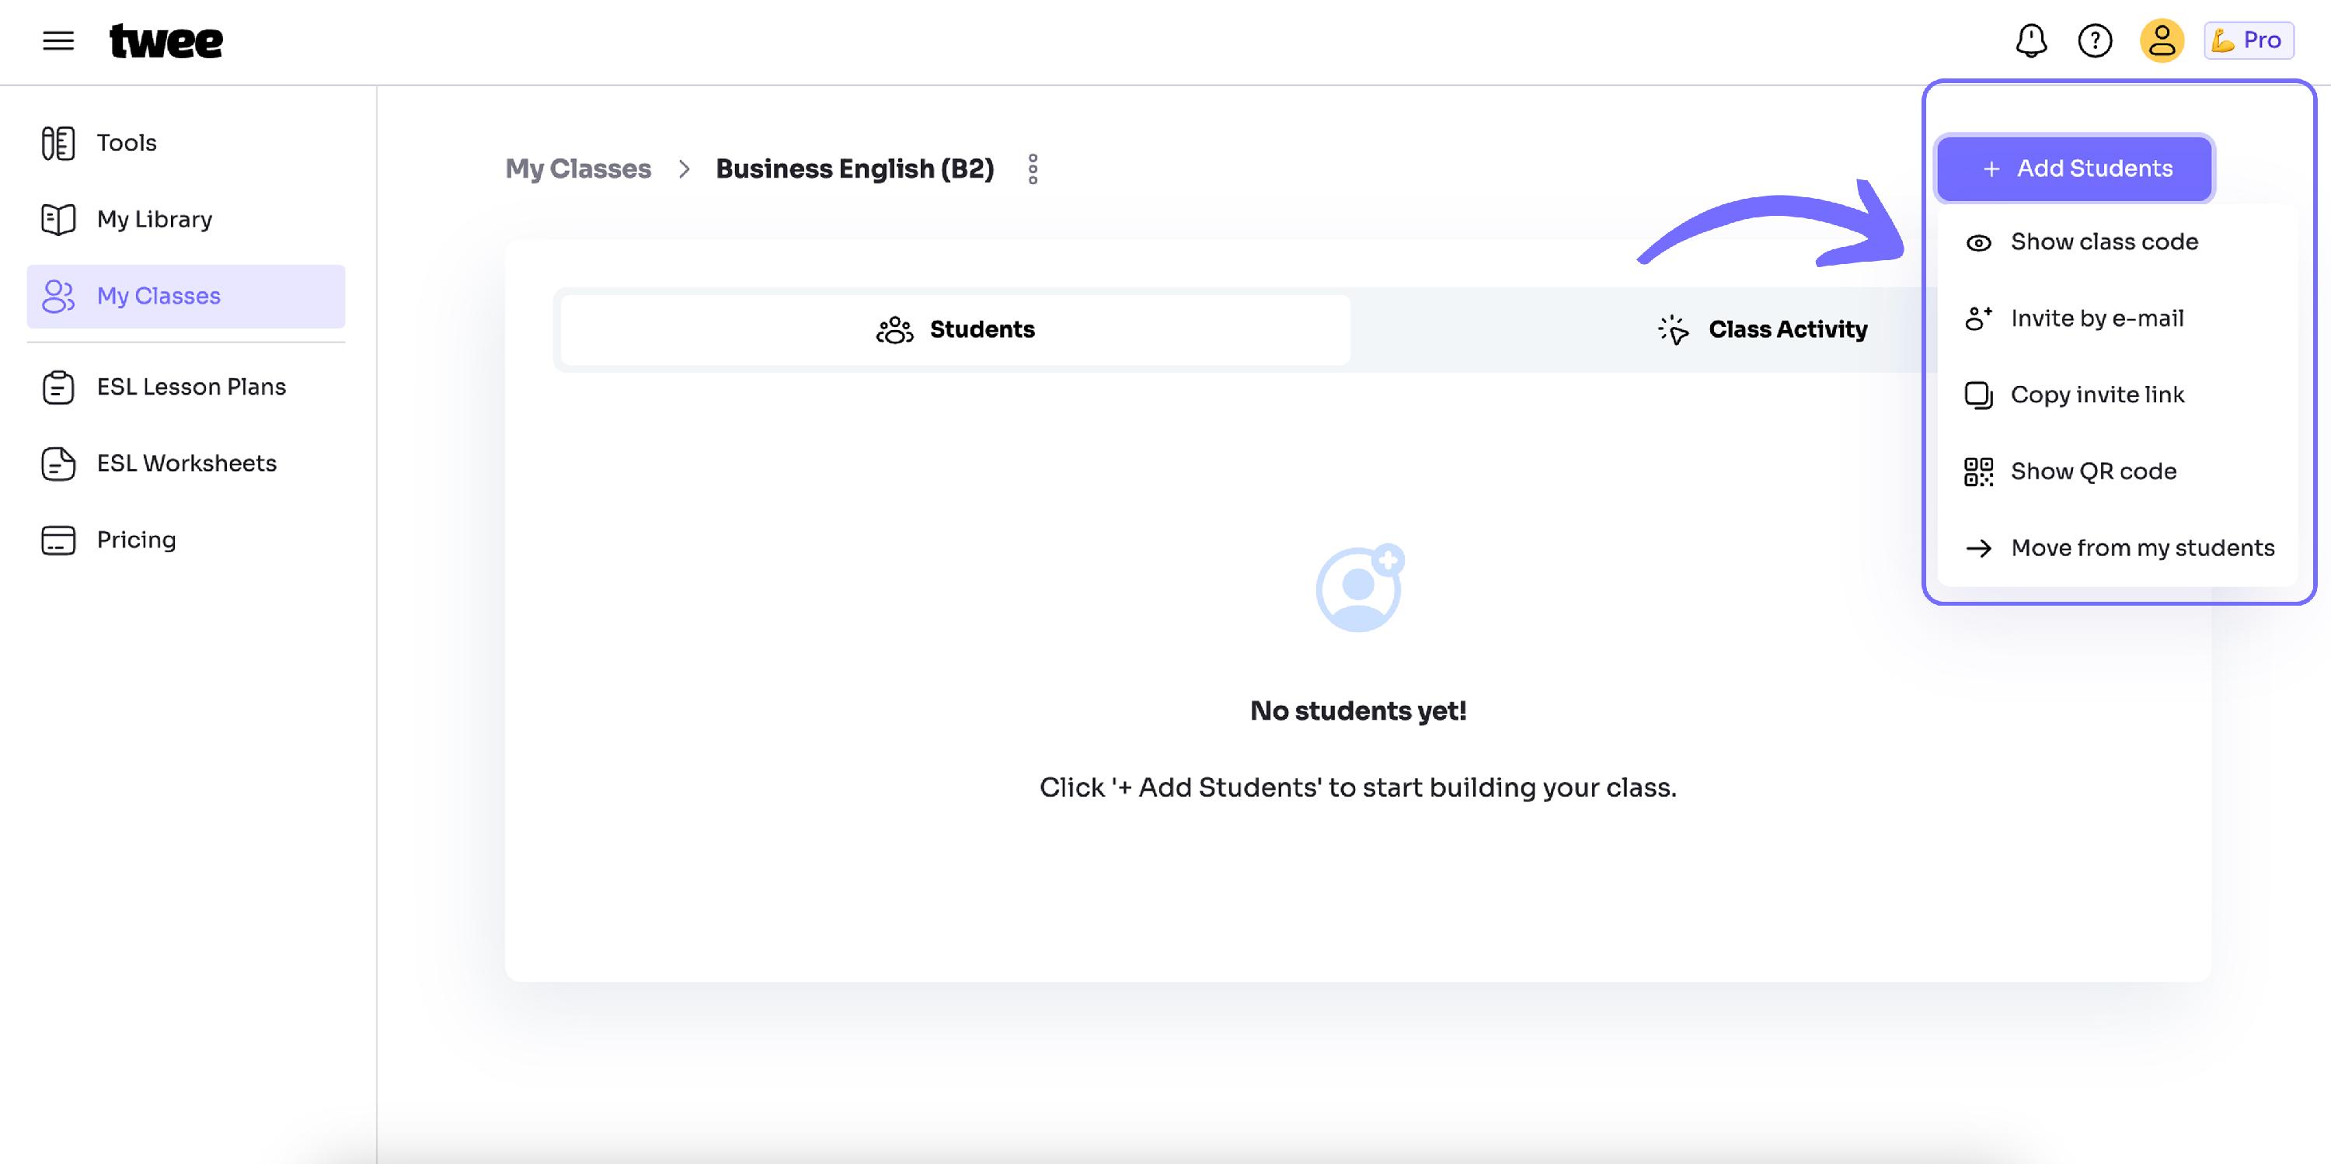This screenshot has height=1164, width=2331.
Task: Go back to My Classes breadcrumb
Action: tap(578, 169)
